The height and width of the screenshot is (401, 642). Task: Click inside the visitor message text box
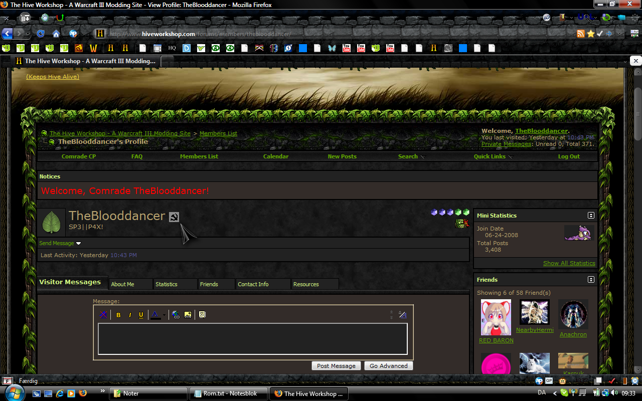253,339
